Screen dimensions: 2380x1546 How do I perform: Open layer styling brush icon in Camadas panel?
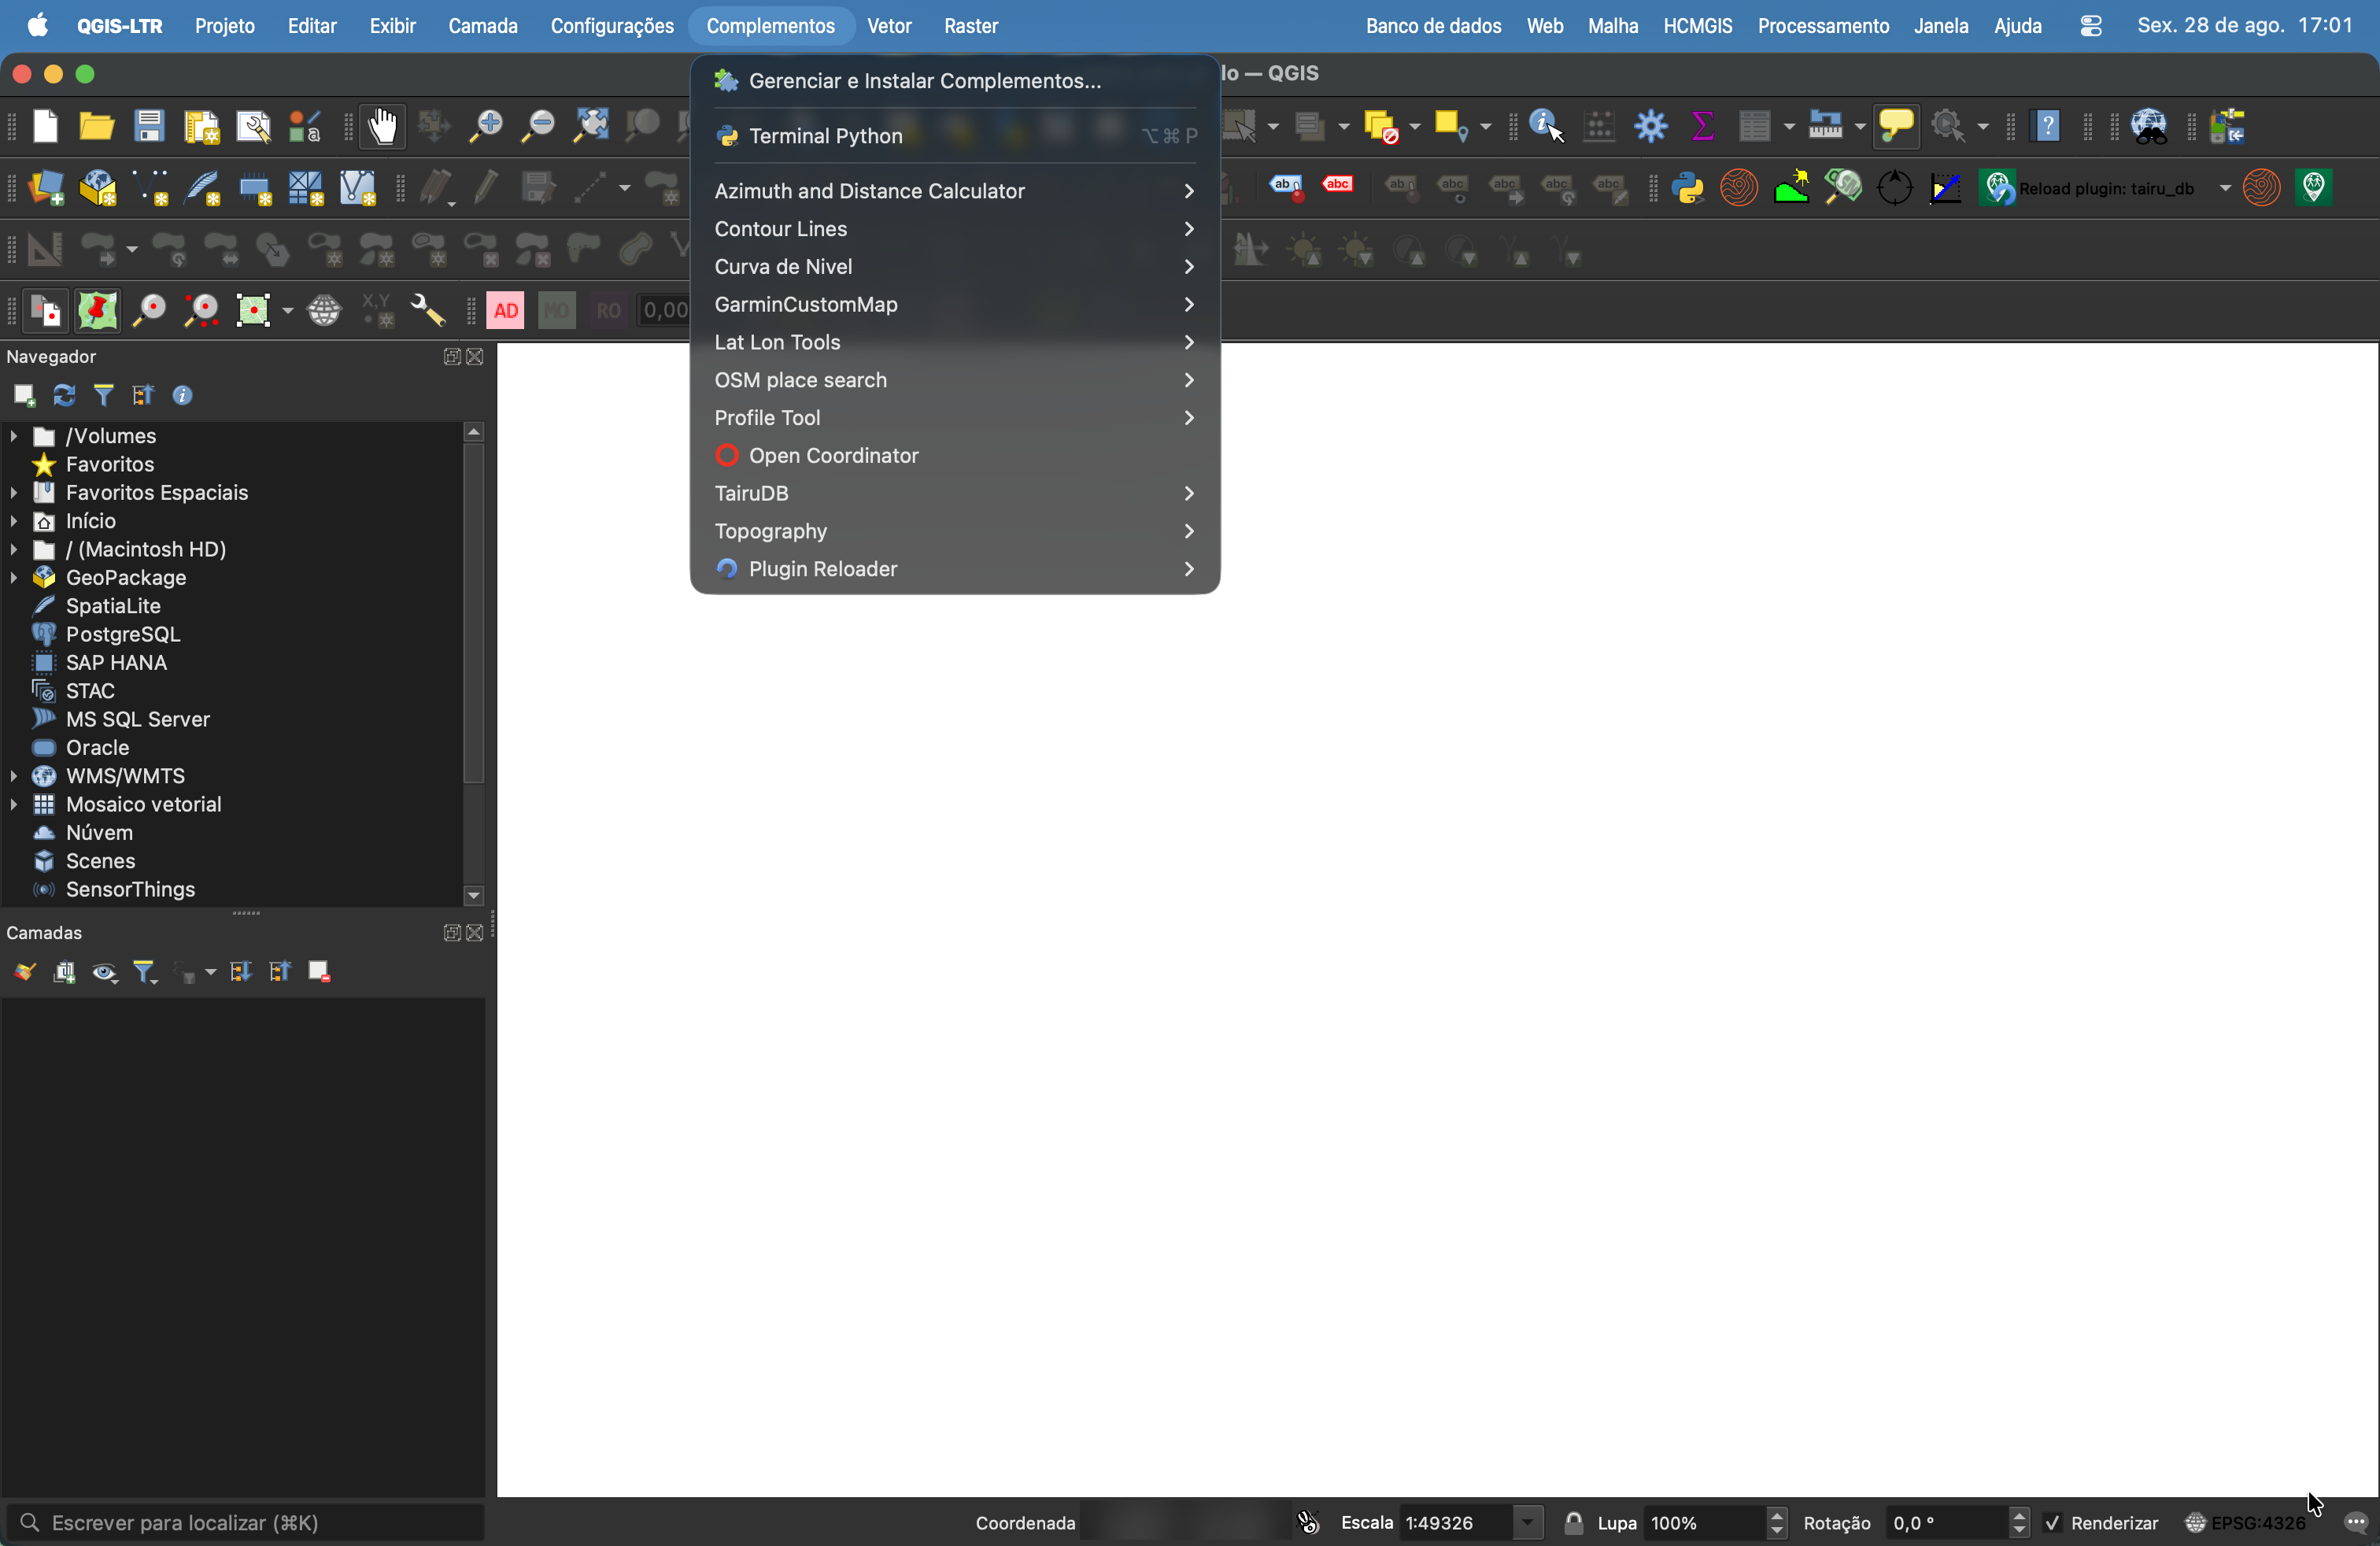tap(24, 972)
